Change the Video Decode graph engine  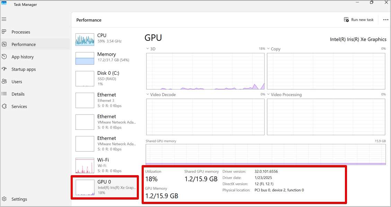tap(148, 94)
